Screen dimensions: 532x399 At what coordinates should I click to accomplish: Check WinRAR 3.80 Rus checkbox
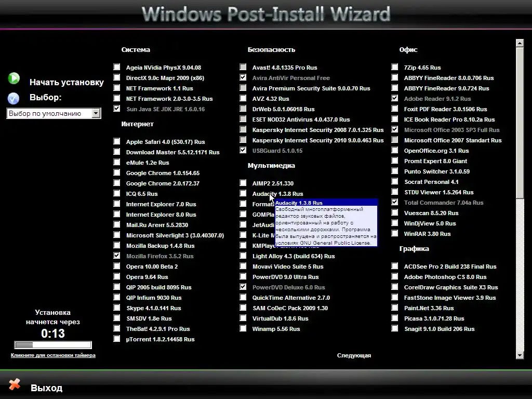(x=395, y=233)
